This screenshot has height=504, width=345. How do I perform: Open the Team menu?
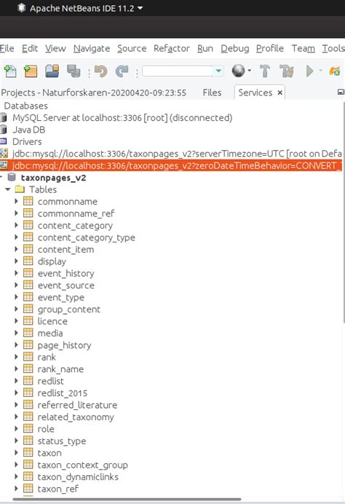(x=304, y=49)
